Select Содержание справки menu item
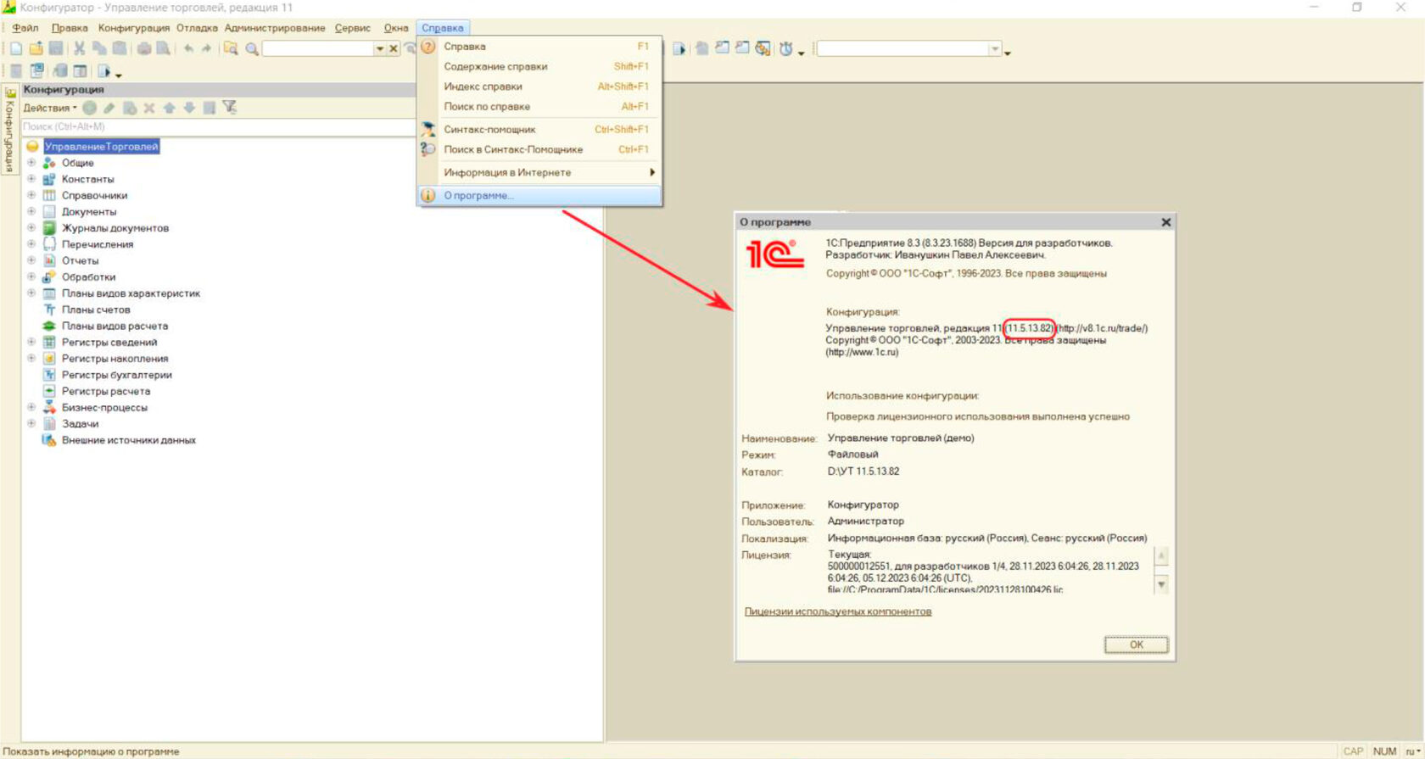 point(539,66)
